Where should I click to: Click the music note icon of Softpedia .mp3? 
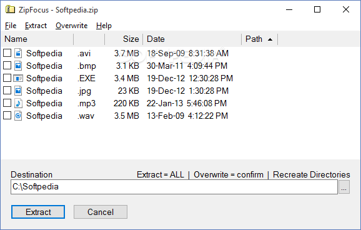coord(18,103)
